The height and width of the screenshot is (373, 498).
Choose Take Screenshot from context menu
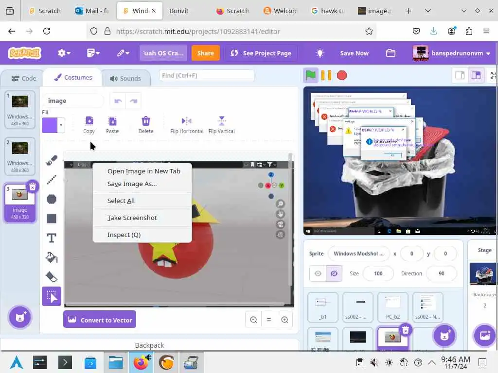coord(132,218)
